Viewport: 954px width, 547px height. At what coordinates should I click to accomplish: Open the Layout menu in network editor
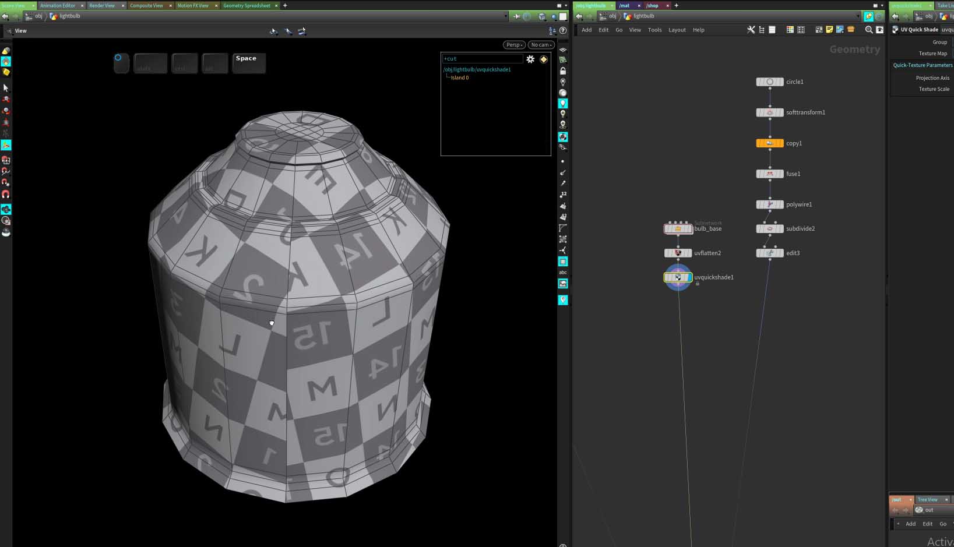677,30
